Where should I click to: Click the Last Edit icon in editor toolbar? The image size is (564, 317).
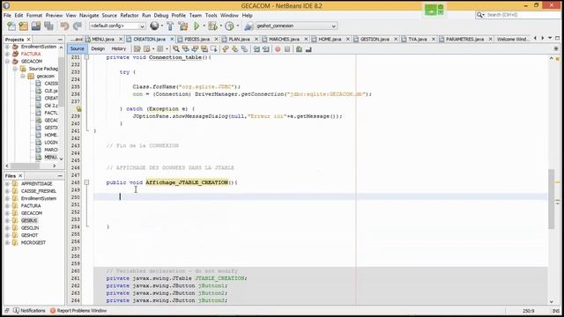point(137,49)
